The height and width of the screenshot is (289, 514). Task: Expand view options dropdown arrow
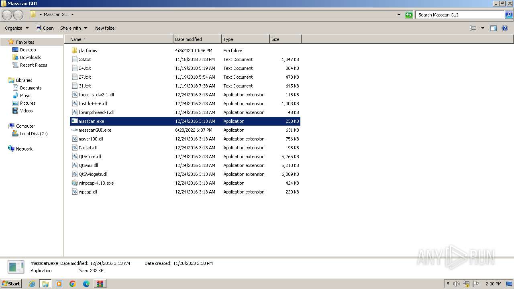[x=483, y=28]
